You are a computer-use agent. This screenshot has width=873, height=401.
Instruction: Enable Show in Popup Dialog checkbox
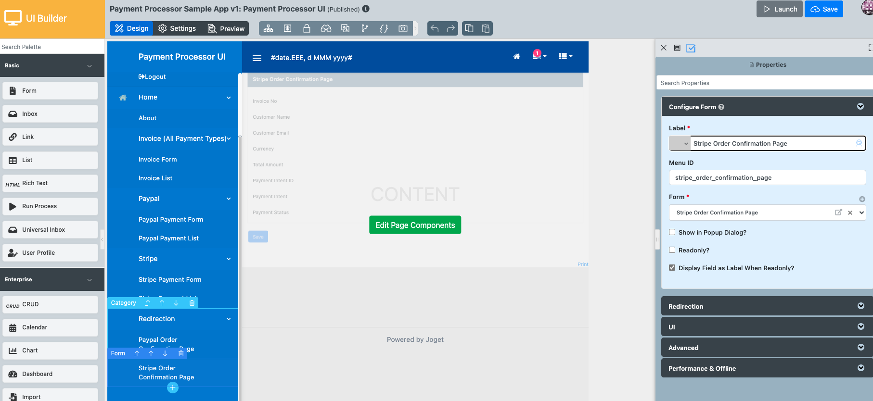672,232
